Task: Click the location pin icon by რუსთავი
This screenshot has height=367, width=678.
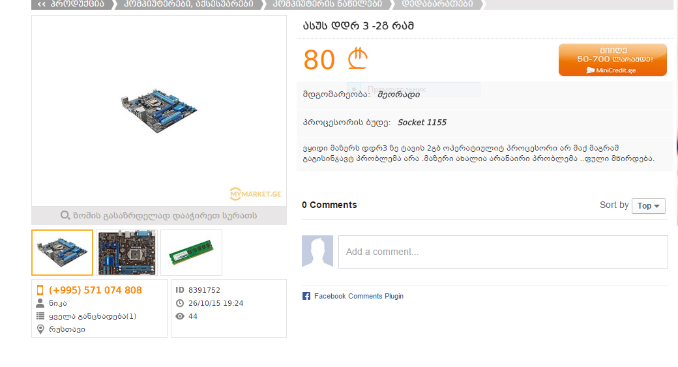Action: [x=40, y=329]
